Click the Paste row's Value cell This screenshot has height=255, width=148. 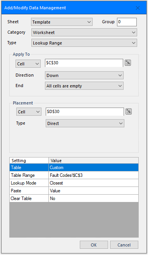[94, 191]
